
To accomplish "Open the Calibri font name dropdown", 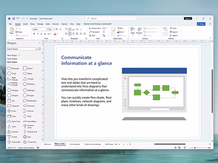I will click(39, 30).
